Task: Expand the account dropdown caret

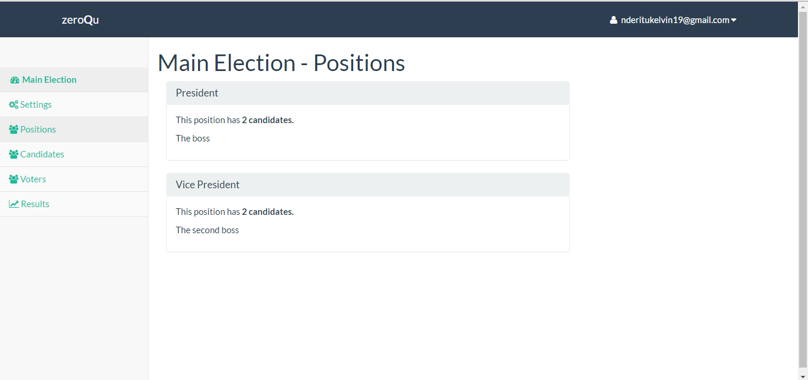Action: [x=733, y=21]
